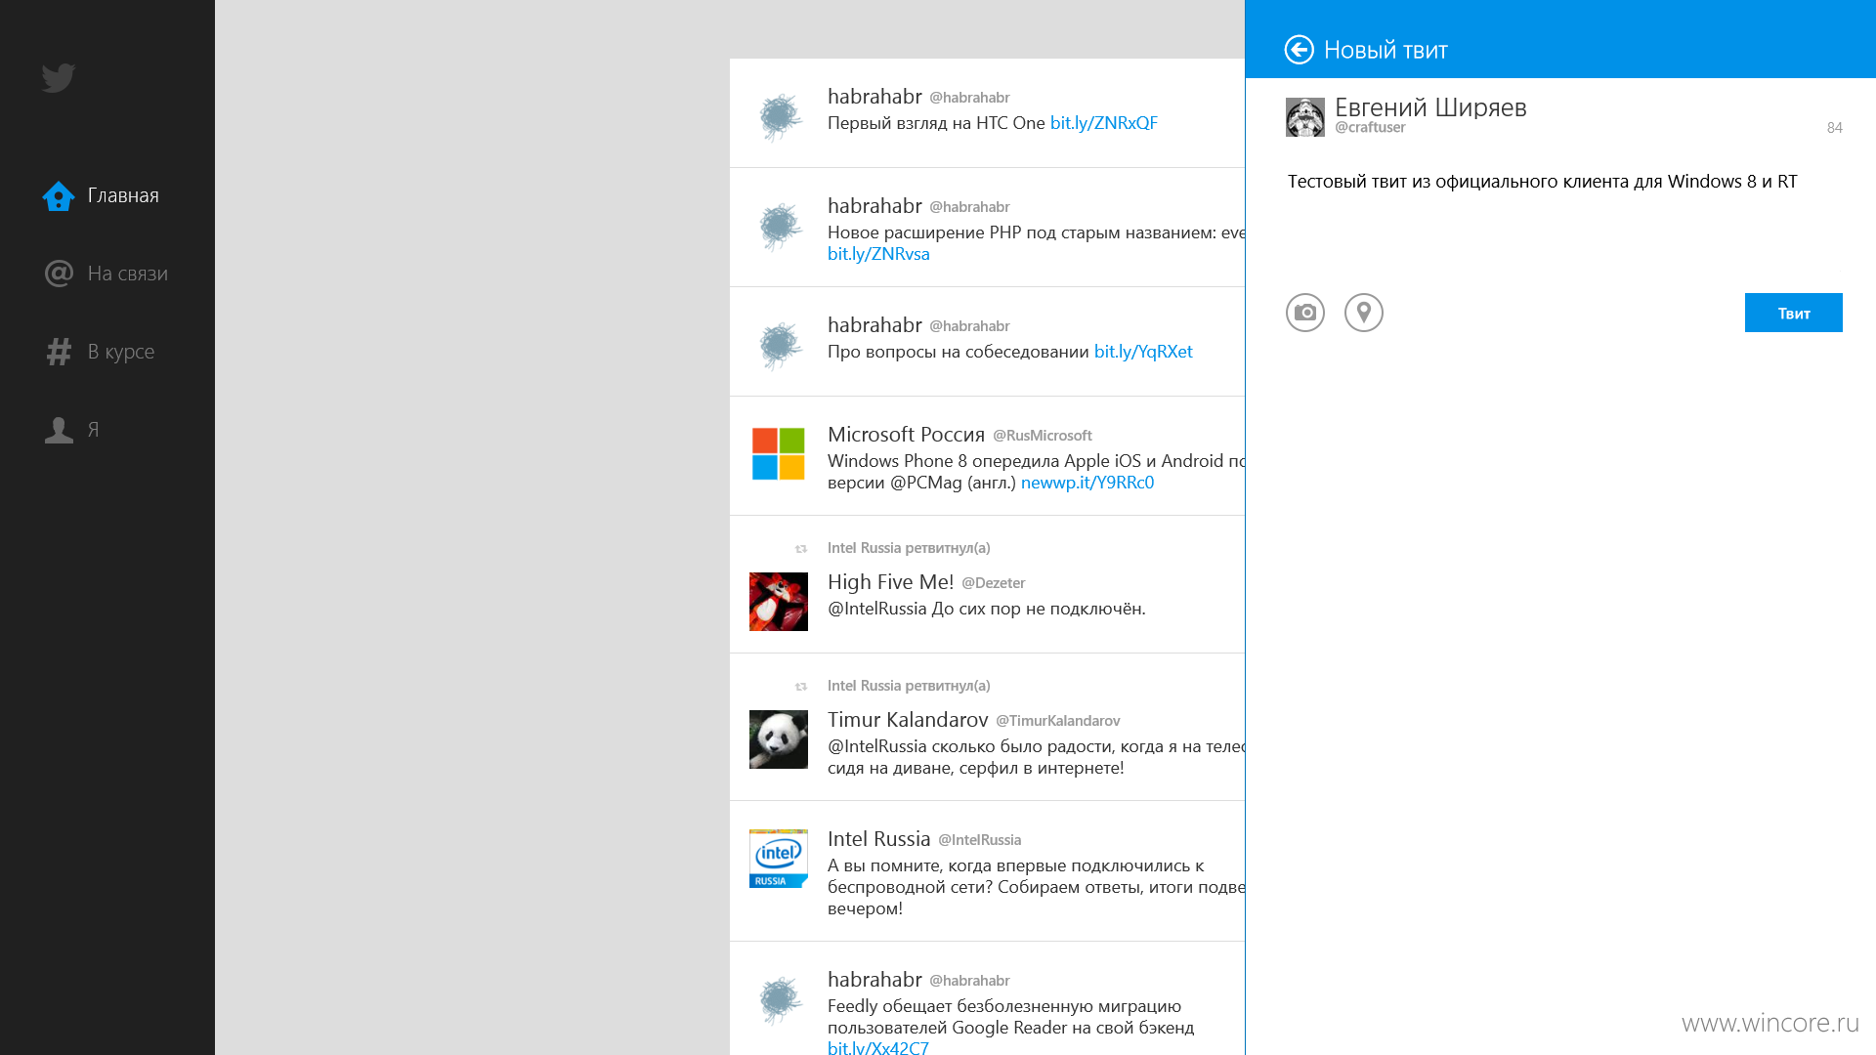This screenshot has width=1876, height=1055.
Task: Click the @IntelRussia handle in header
Action: (x=980, y=840)
